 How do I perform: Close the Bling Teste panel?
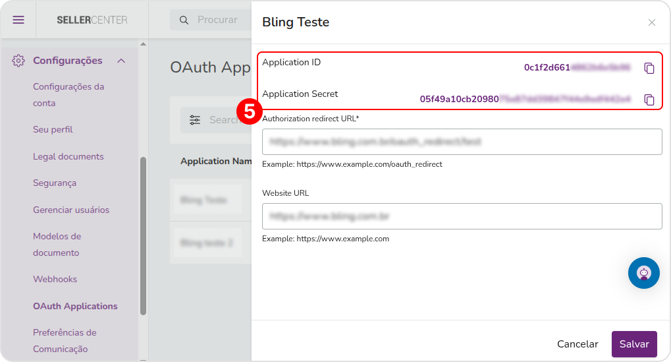(x=651, y=22)
